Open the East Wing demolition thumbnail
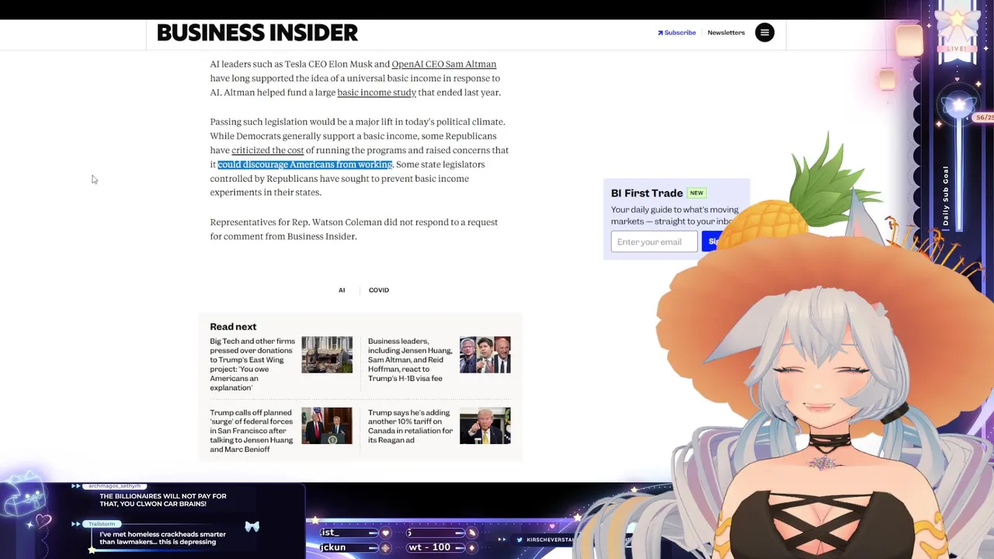 pos(327,355)
